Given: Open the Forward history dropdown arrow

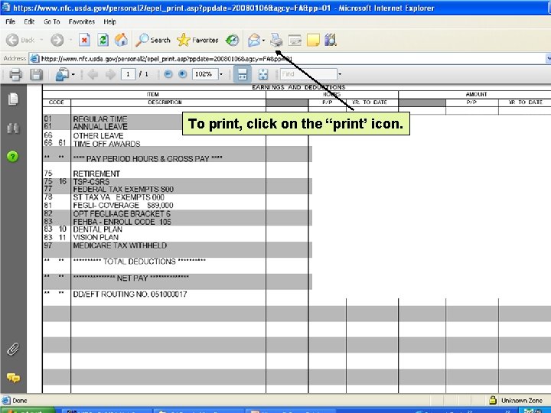Looking at the screenshot, I should click(x=70, y=40).
